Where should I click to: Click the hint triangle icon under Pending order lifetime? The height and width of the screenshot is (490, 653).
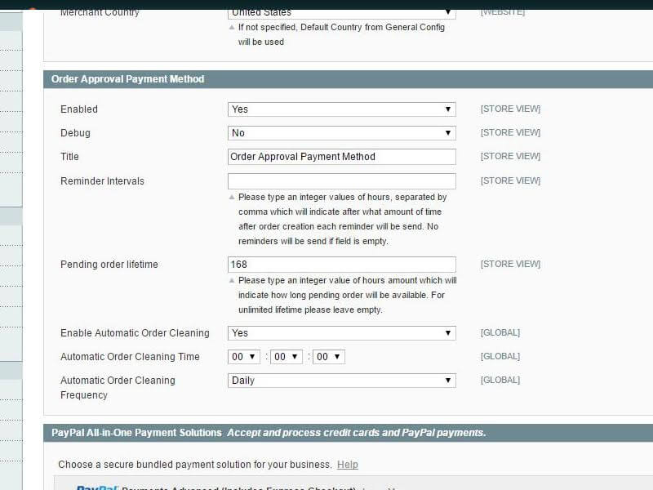(x=232, y=281)
